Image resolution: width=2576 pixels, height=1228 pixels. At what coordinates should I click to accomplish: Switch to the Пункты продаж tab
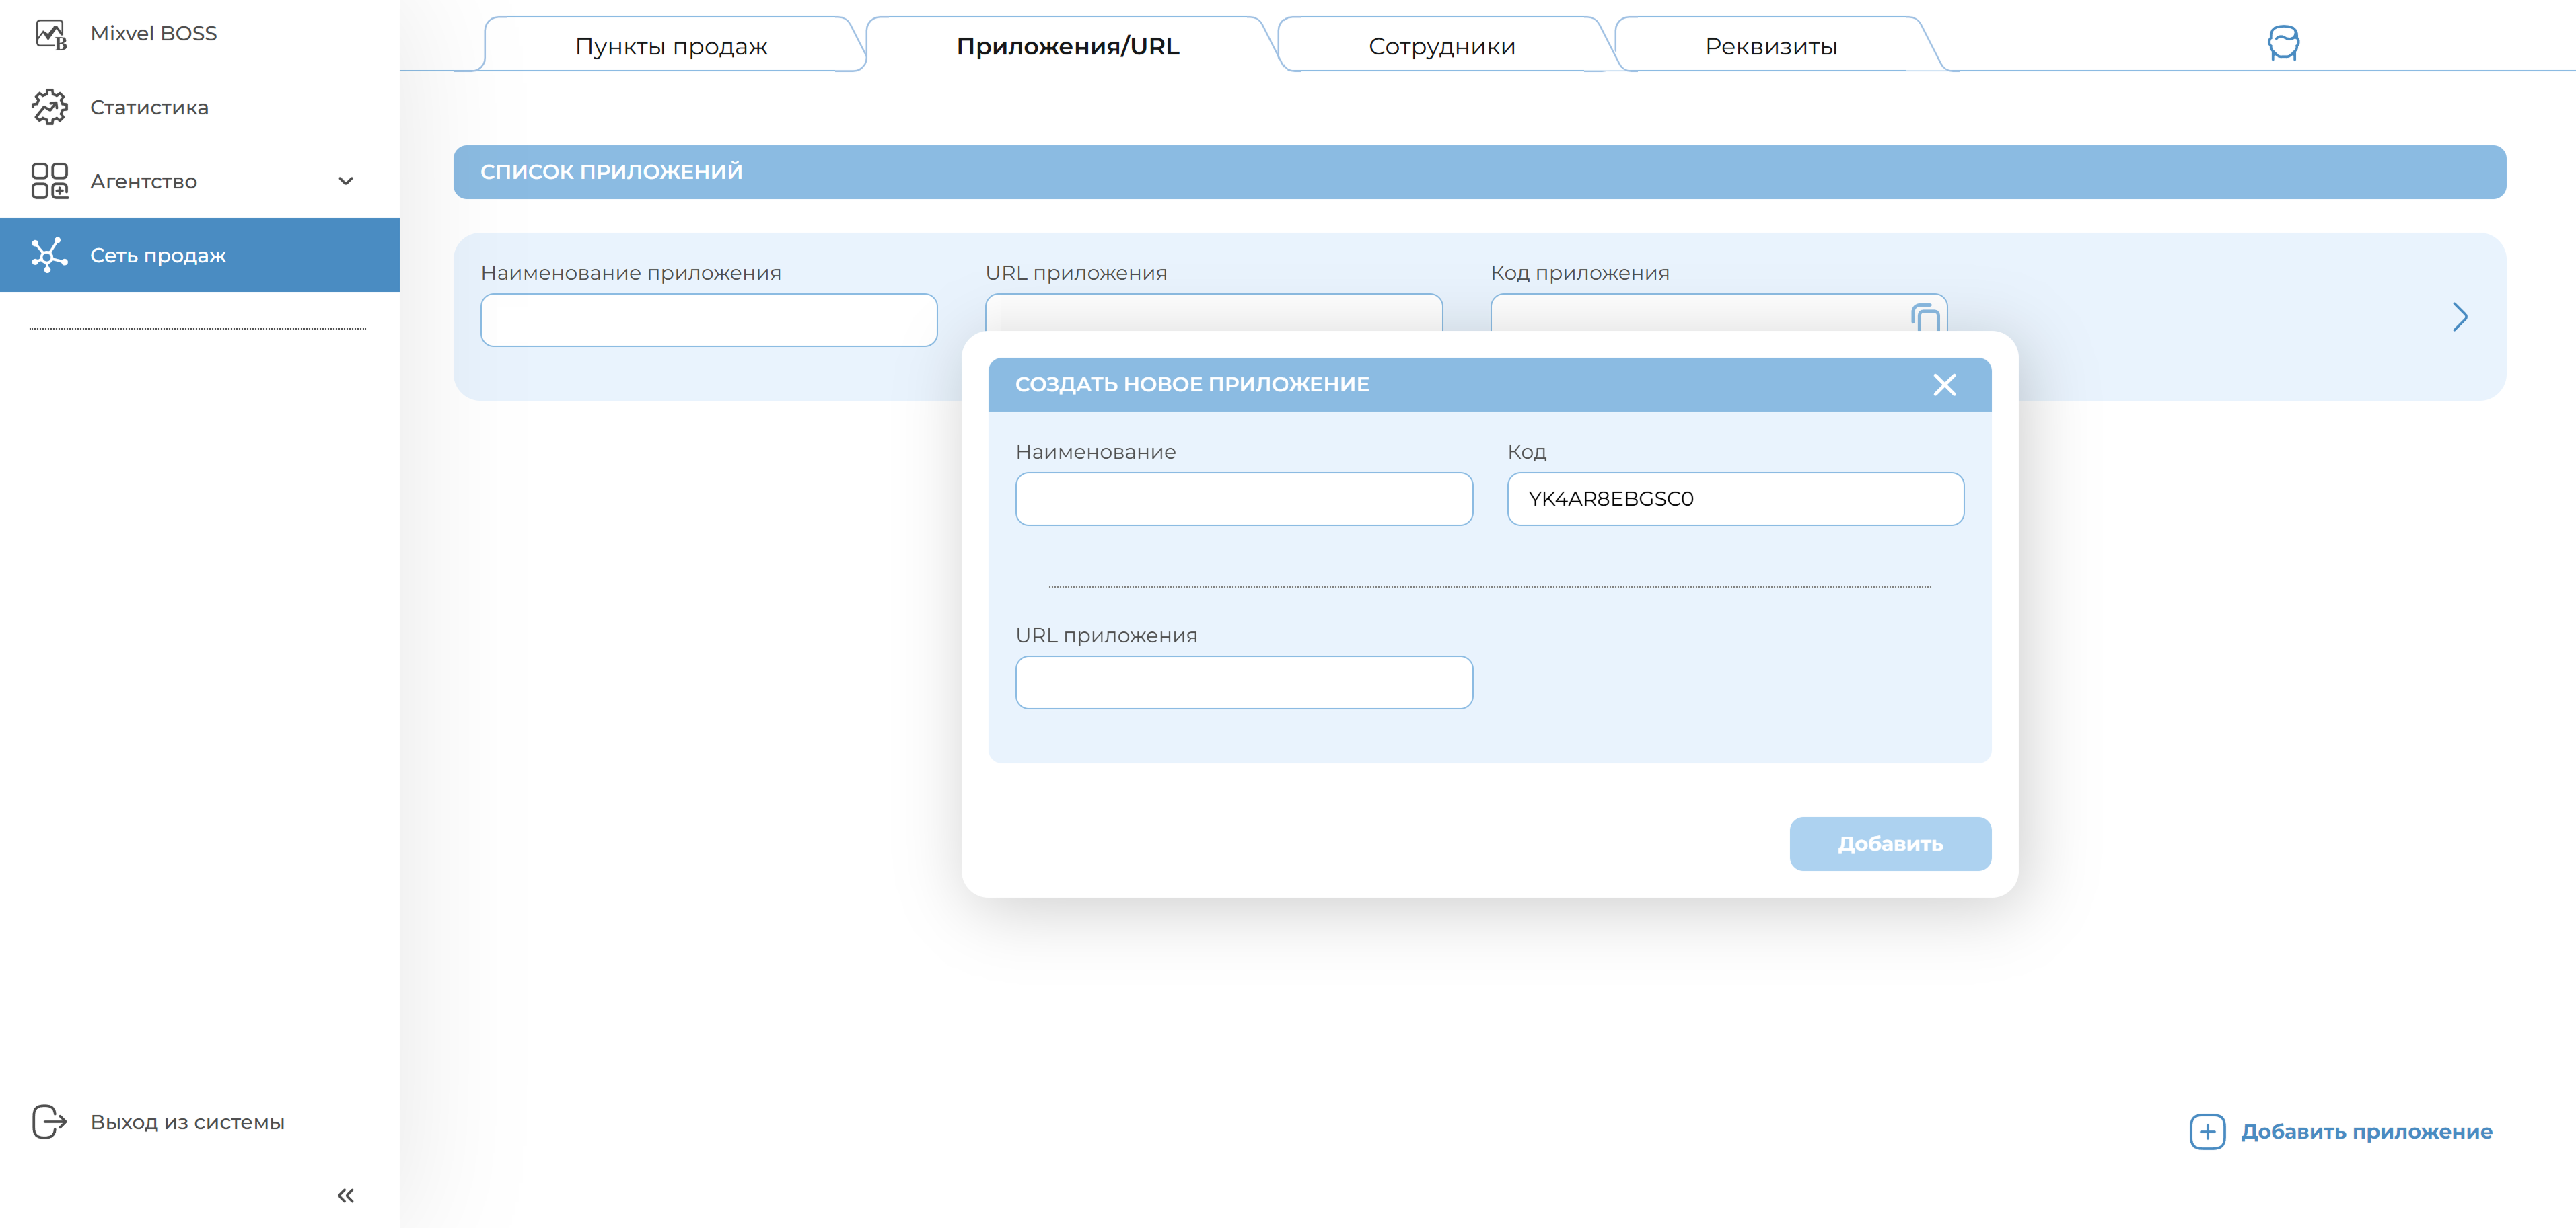671,46
